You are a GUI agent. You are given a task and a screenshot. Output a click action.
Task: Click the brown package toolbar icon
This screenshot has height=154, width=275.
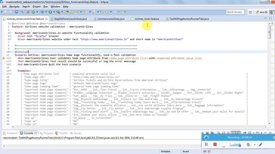point(28,12)
